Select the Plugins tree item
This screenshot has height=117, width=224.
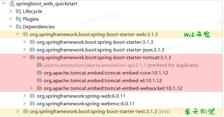click(x=31, y=19)
